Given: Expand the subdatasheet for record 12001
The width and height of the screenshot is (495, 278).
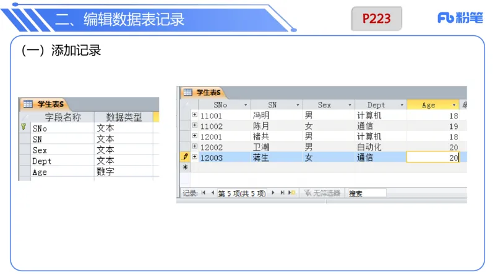Looking at the screenshot, I should tap(195, 135).
